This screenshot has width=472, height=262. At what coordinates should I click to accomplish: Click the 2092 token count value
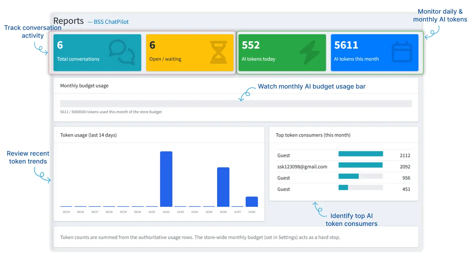405,167
